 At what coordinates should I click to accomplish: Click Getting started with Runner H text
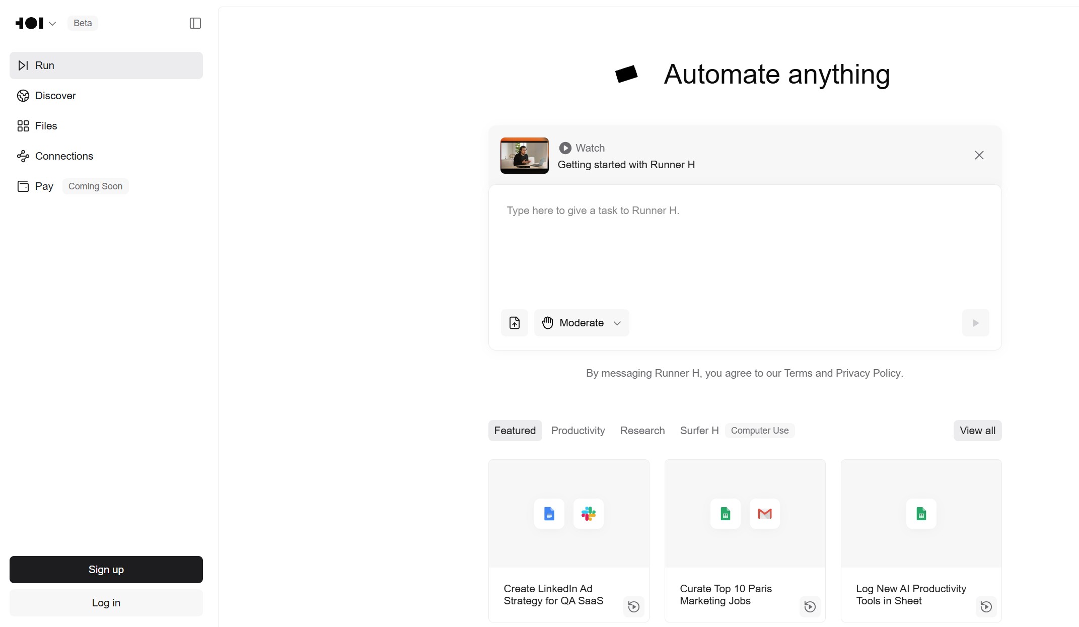pyautogui.click(x=626, y=165)
